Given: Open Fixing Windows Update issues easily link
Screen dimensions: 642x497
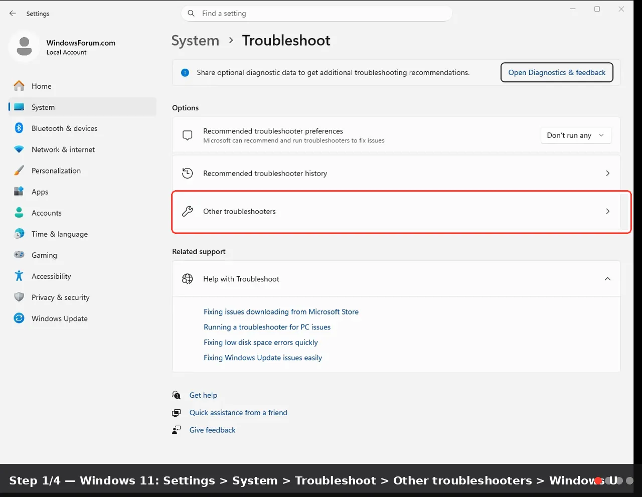Looking at the screenshot, I should click(x=263, y=358).
